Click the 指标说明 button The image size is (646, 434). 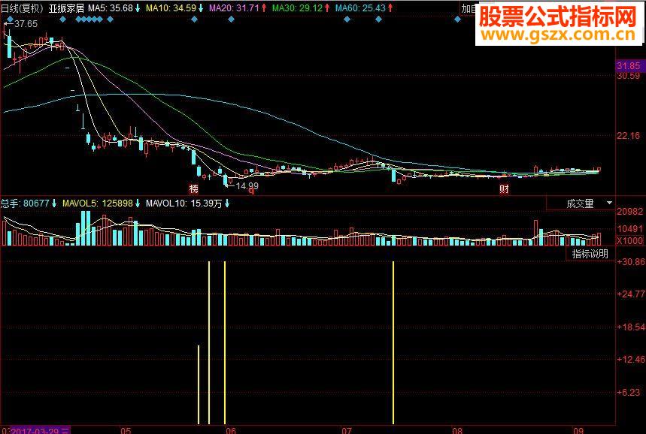click(591, 254)
